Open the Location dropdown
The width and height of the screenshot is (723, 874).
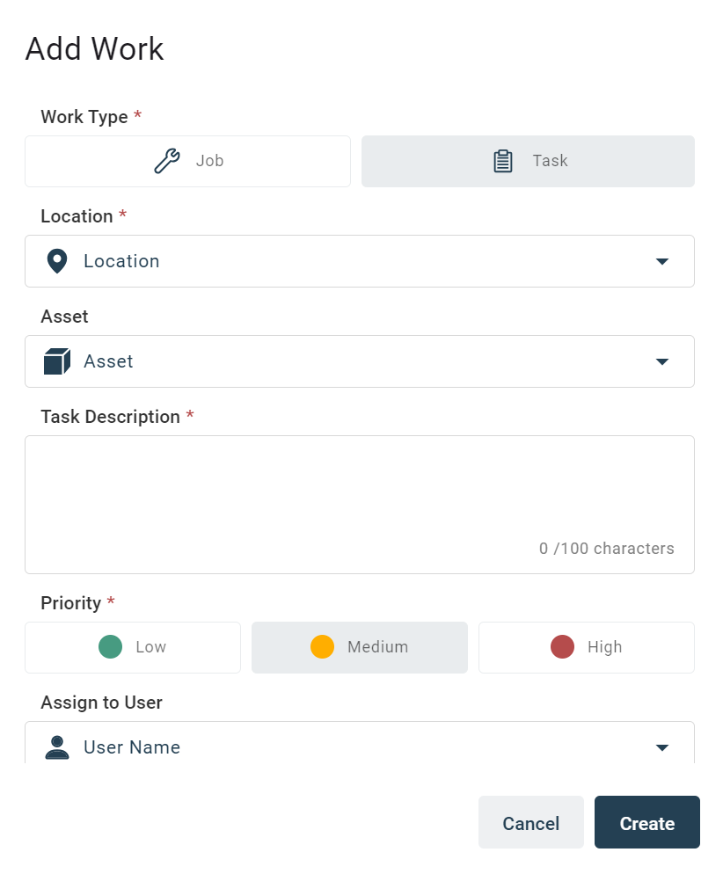coord(359,261)
